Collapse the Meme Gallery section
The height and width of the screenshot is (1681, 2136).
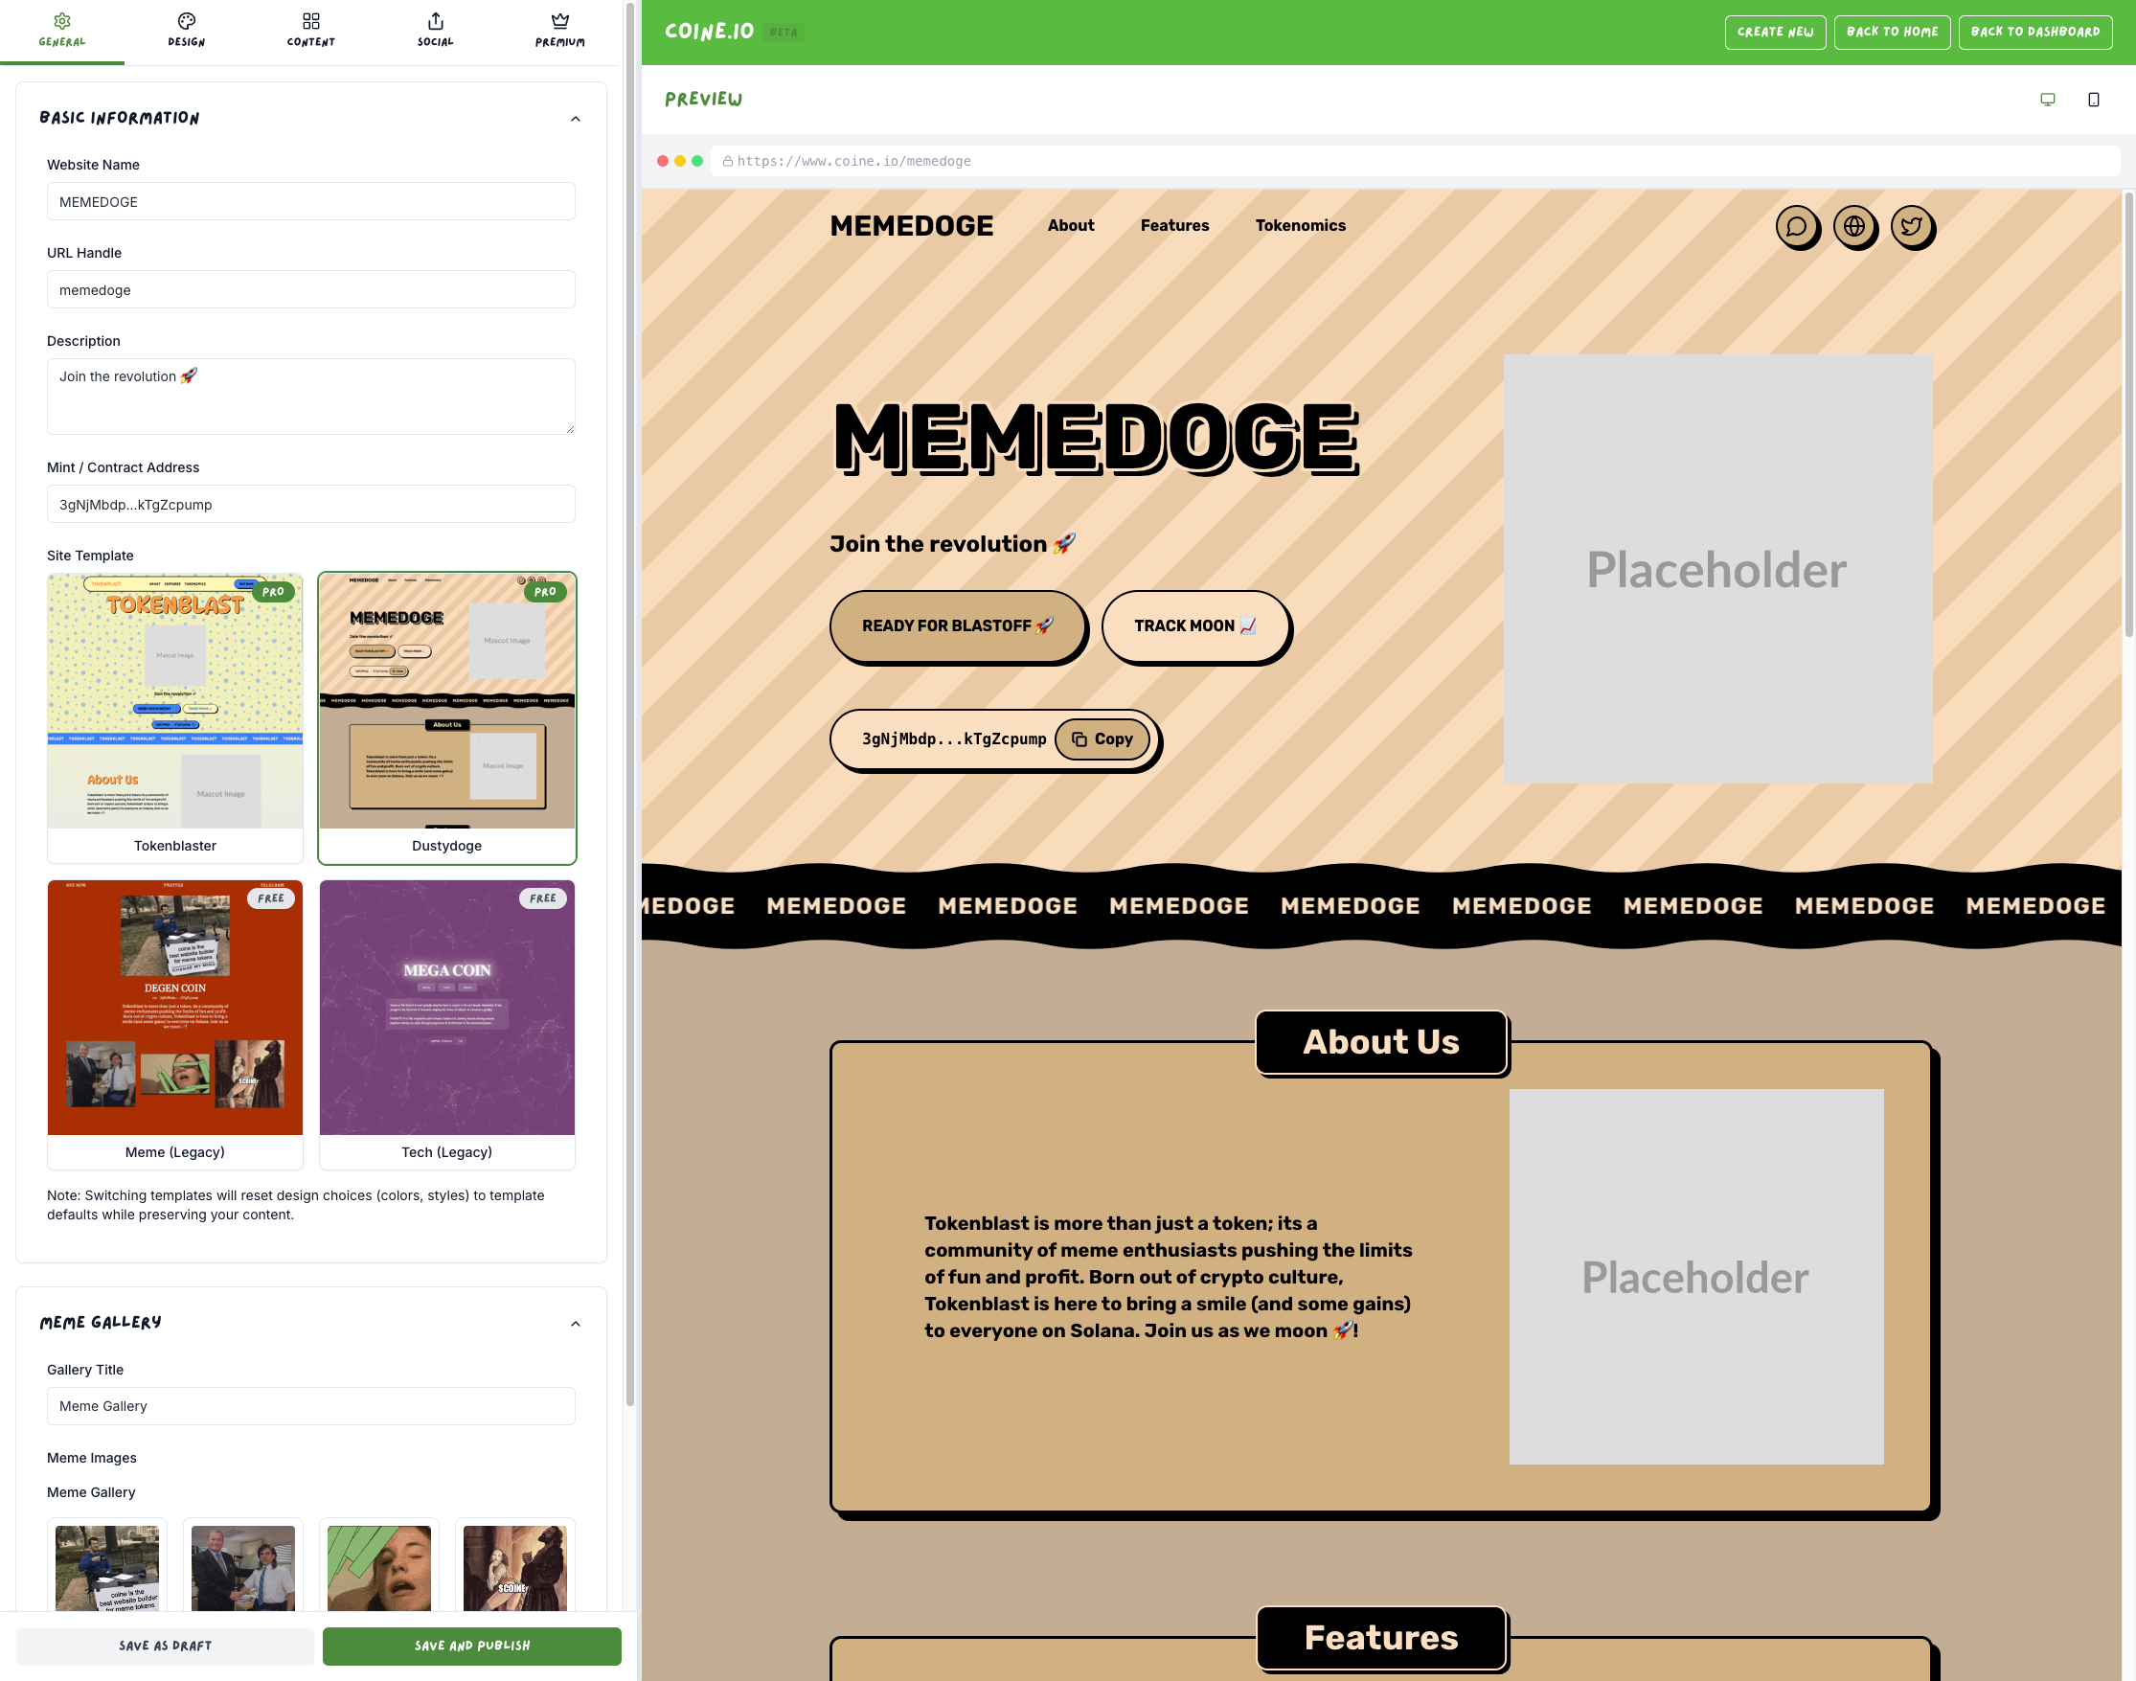tap(576, 1324)
